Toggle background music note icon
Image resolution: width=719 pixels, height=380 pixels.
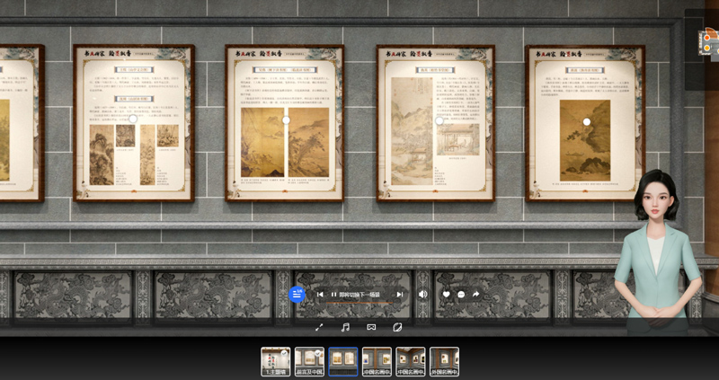[x=345, y=327]
